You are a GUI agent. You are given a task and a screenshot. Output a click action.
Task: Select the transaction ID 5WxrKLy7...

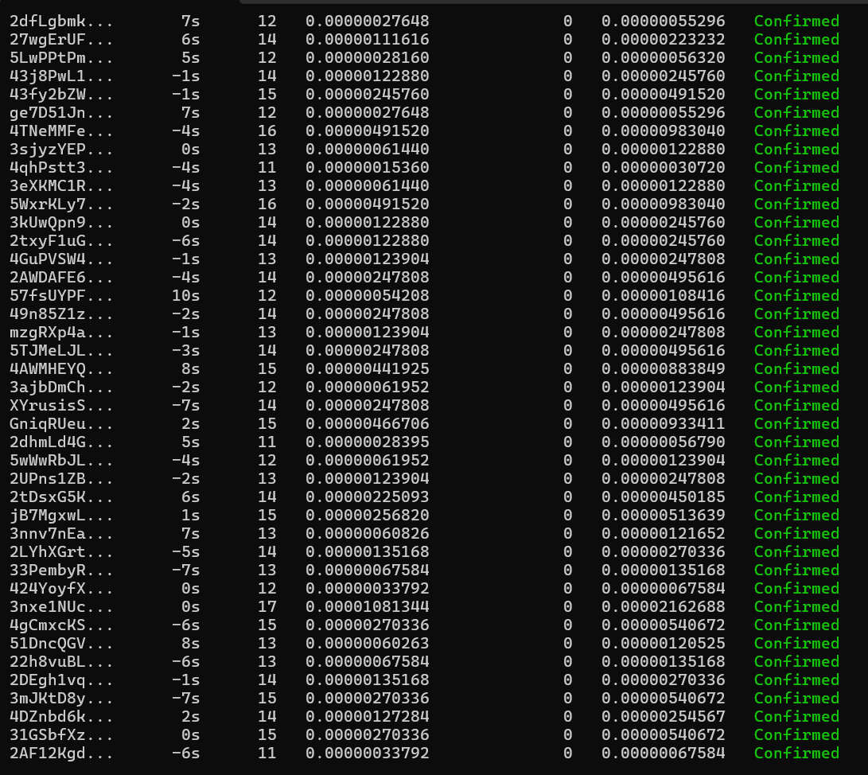61,204
